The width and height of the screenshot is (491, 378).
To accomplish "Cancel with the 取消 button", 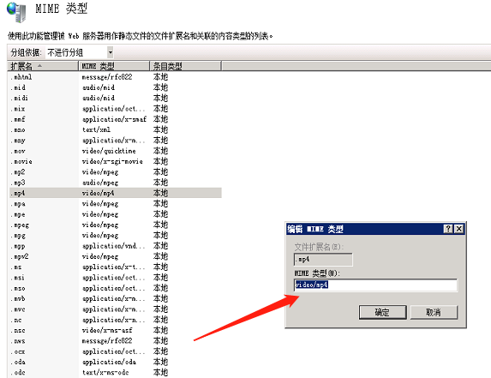I will click(434, 312).
